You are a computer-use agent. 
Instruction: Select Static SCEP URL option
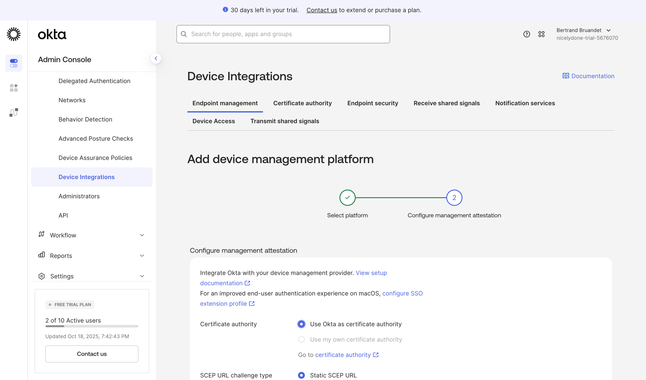click(x=301, y=375)
